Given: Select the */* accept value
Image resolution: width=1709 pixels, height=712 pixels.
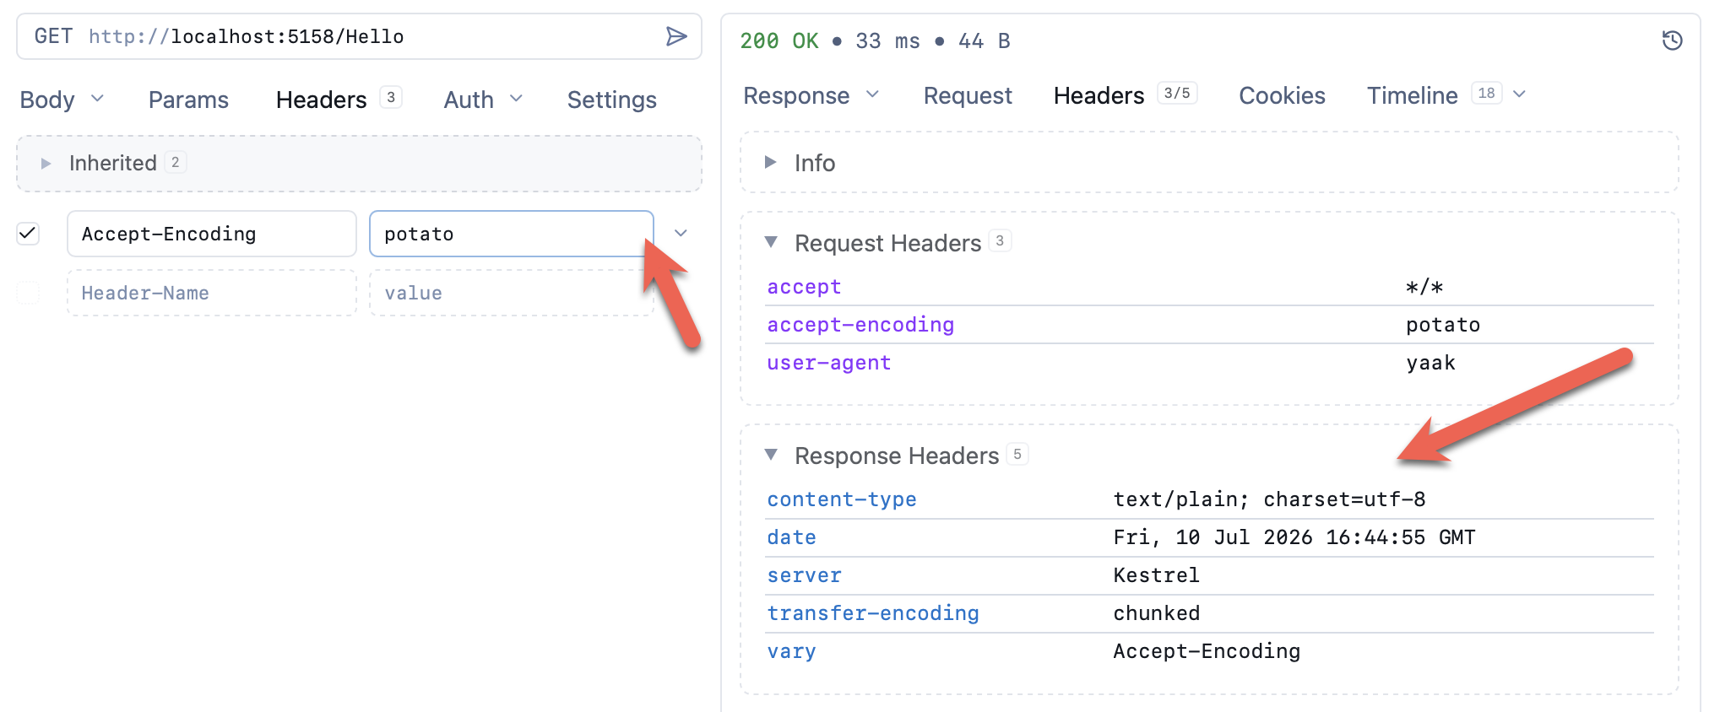Looking at the screenshot, I should coord(1424,287).
